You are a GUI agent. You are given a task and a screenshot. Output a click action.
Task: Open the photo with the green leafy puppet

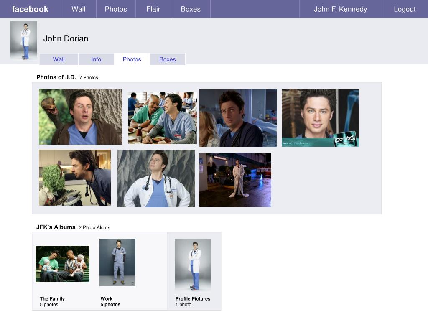point(75,177)
